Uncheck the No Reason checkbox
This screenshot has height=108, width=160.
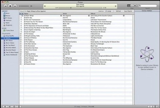coord(25,40)
